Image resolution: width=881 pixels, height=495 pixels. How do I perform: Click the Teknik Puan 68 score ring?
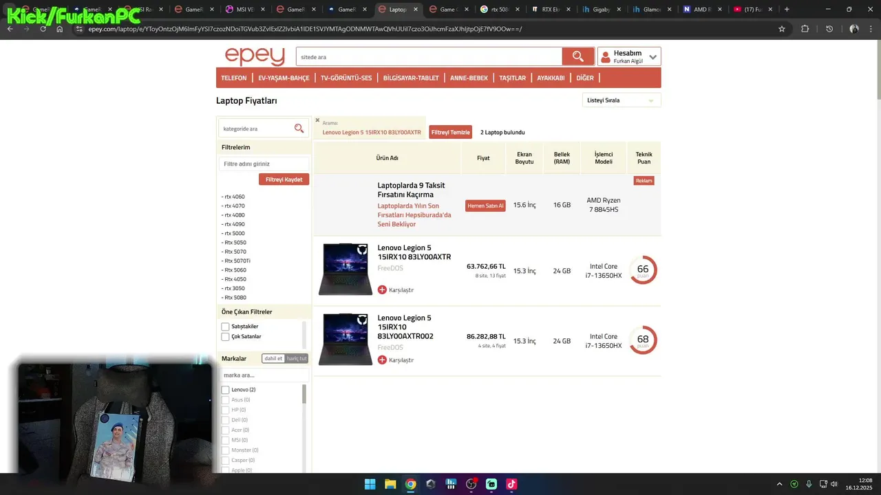pos(643,340)
